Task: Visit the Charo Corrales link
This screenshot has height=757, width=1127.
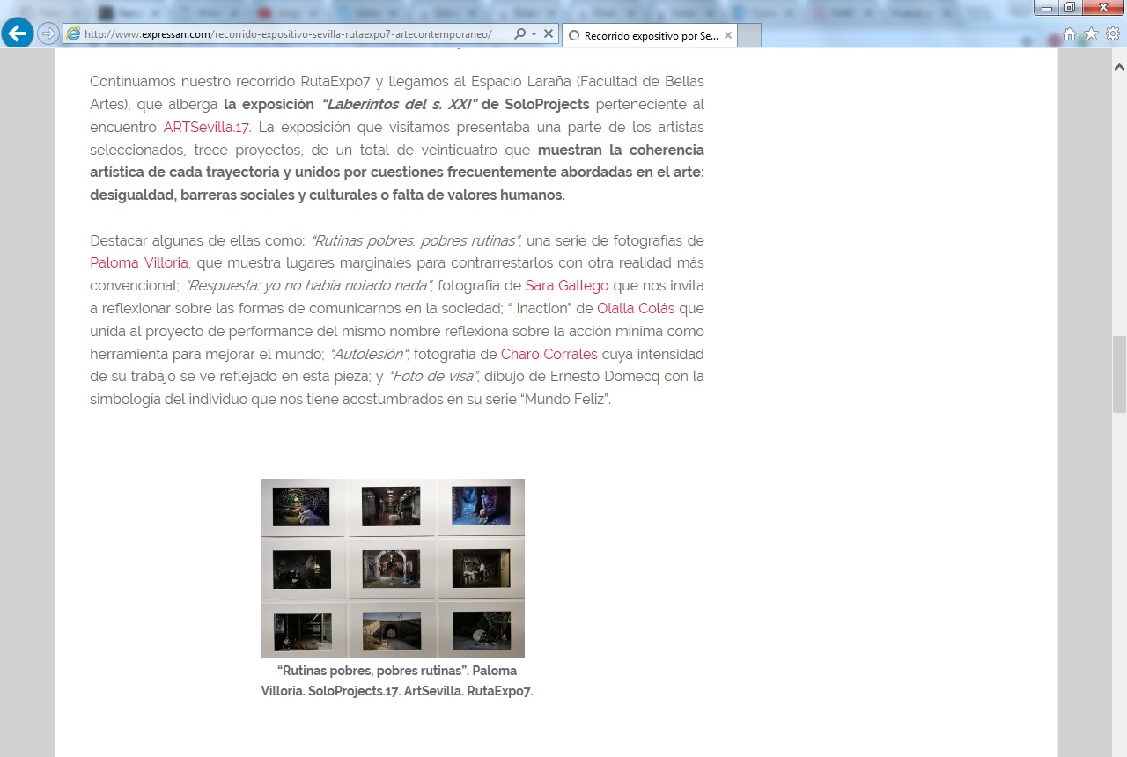Action: [x=549, y=355]
